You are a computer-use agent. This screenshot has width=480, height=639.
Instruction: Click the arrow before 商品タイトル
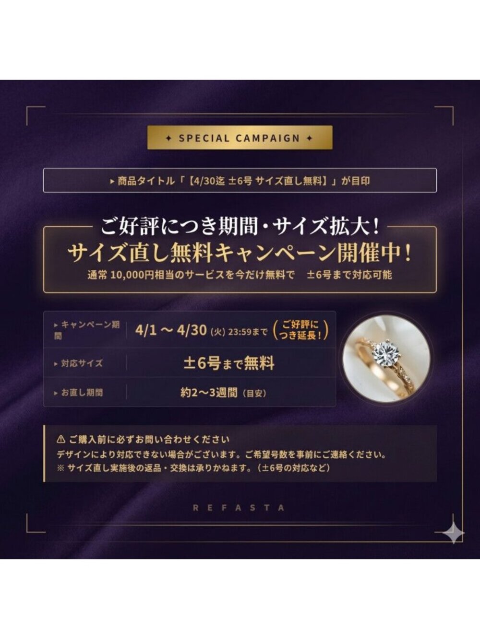coord(112,182)
